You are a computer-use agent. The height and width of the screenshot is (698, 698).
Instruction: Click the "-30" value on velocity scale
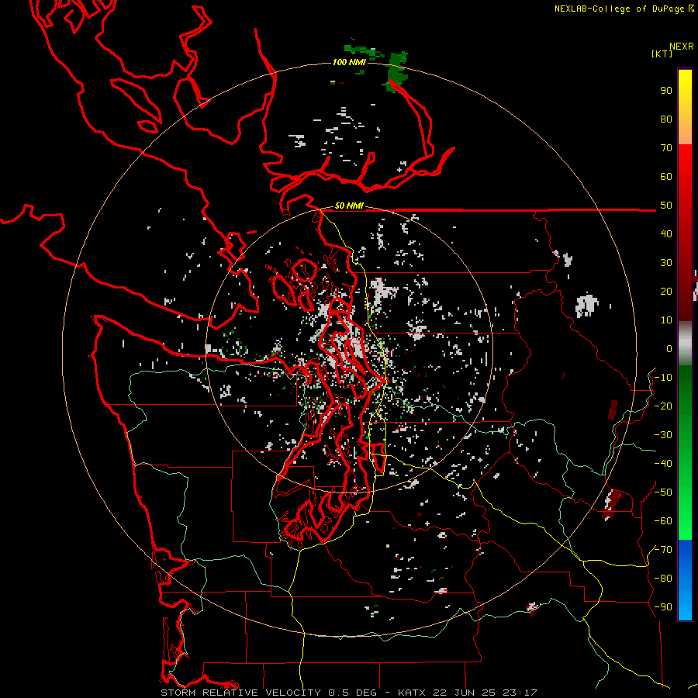point(664,435)
